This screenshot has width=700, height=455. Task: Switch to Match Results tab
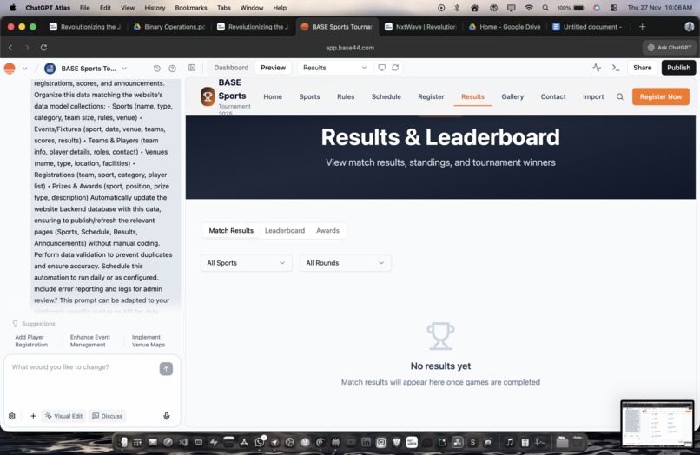[231, 230]
